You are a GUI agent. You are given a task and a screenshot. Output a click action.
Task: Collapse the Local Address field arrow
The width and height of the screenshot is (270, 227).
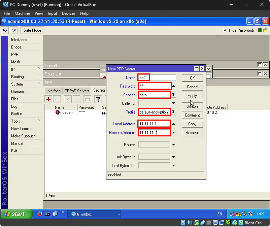point(174,124)
